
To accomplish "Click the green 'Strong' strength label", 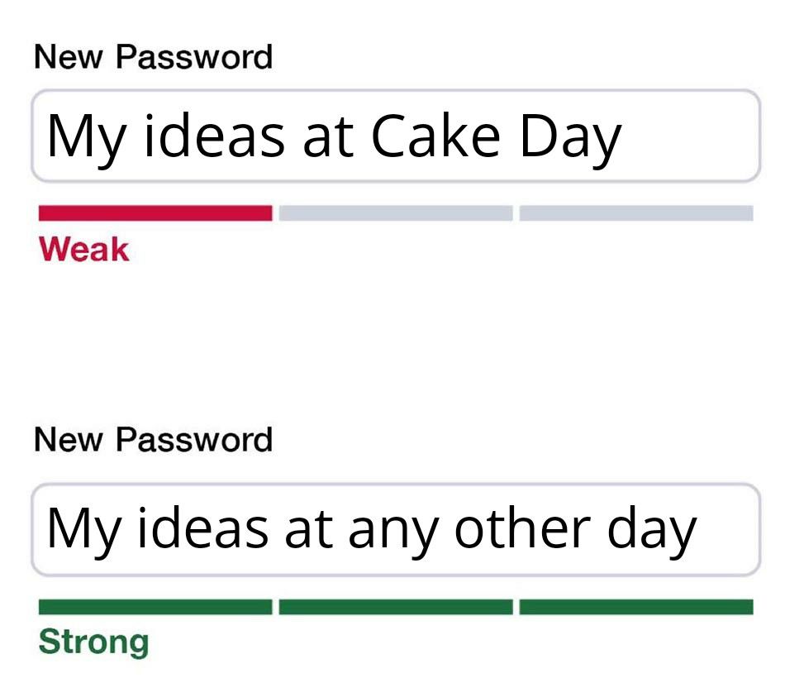I will click(x=94, y=642).
